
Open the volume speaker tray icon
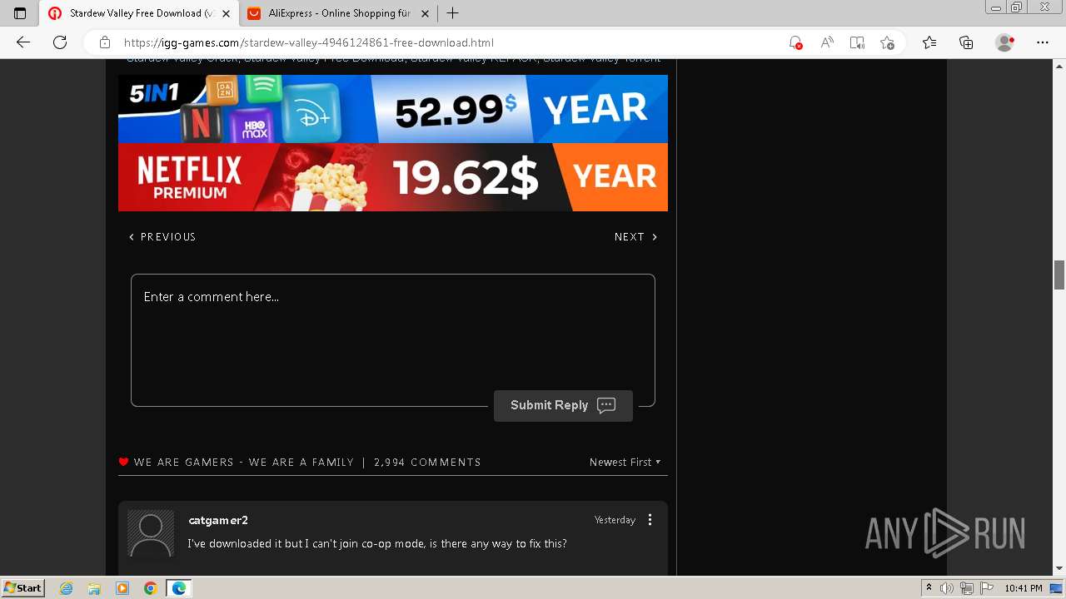click(947, 588)
